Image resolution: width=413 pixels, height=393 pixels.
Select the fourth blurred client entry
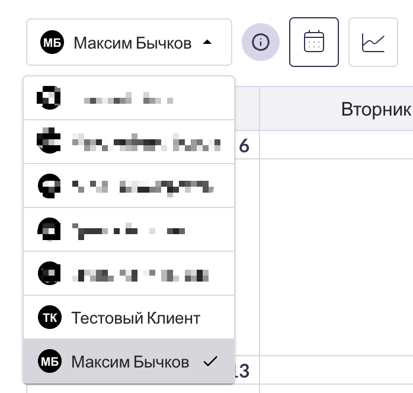(129, 230)
